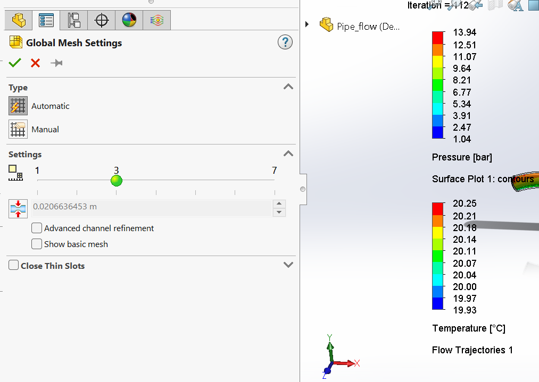
Task: Click the panel splitter handle
Action: click(303, 189)
